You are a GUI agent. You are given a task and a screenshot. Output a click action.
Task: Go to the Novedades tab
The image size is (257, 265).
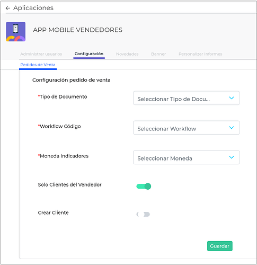coord(127,54)
